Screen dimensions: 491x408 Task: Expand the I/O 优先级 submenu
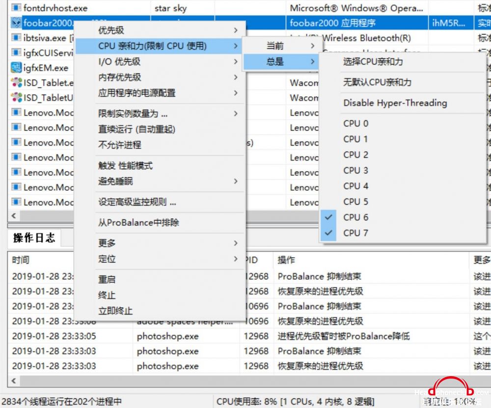tap(160, 61)
